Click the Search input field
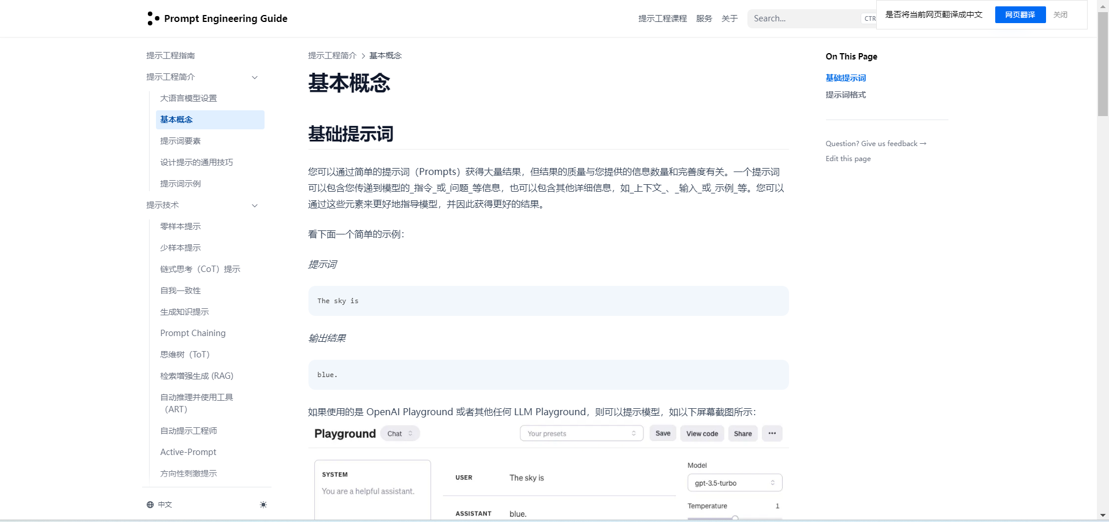This screenshot has height=522, width=1109. [803, 18]
